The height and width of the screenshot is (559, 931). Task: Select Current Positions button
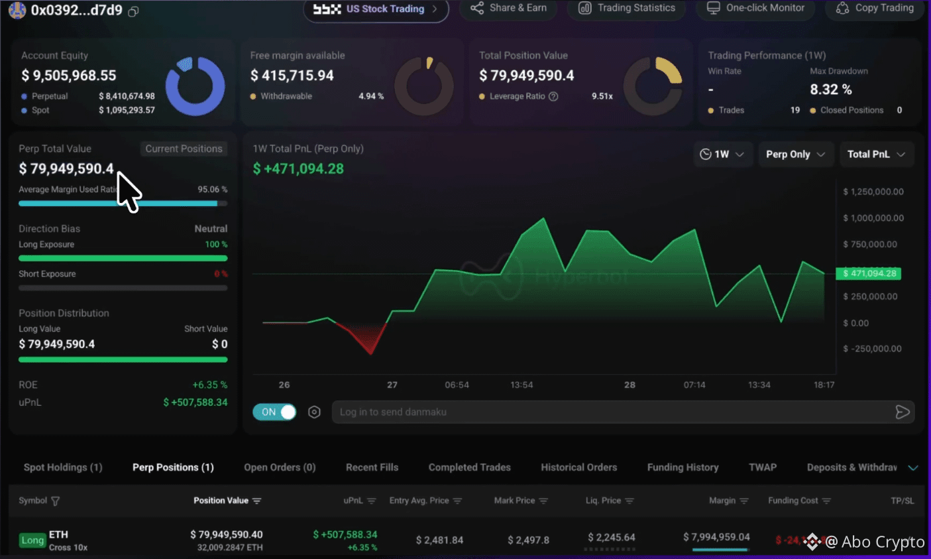(x=184, y=149)
